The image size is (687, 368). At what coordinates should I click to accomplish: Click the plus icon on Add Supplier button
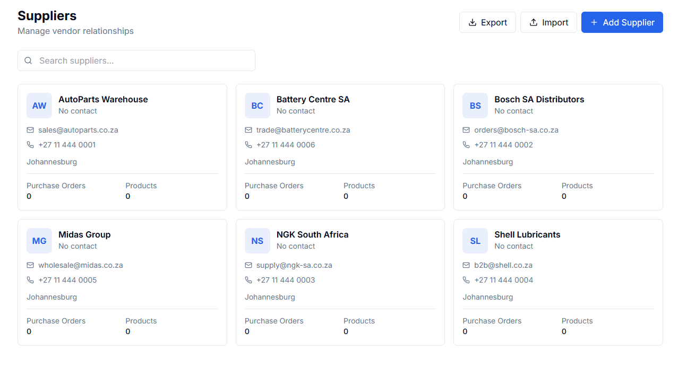point(594,22)
